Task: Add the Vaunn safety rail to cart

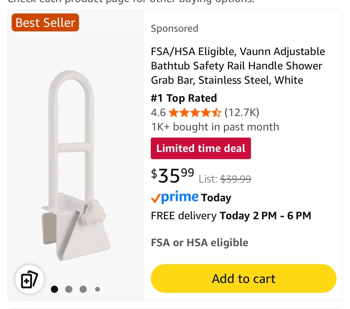Action: (x=244, y=278)
